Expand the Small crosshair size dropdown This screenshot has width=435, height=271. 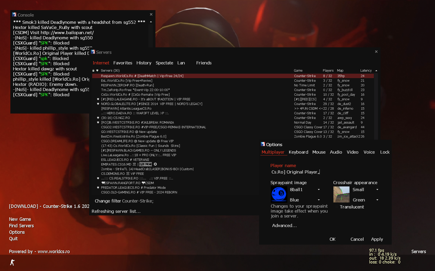pos(377,190)
